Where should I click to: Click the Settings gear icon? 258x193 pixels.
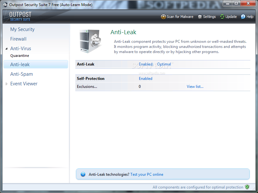coord(200,17)
